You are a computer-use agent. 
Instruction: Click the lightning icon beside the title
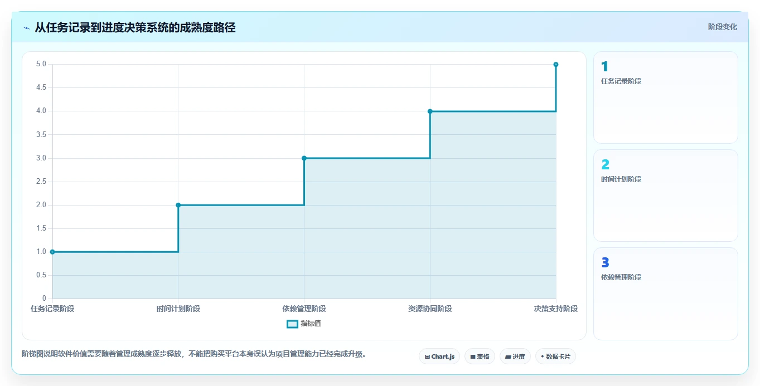tap(27, 27)
